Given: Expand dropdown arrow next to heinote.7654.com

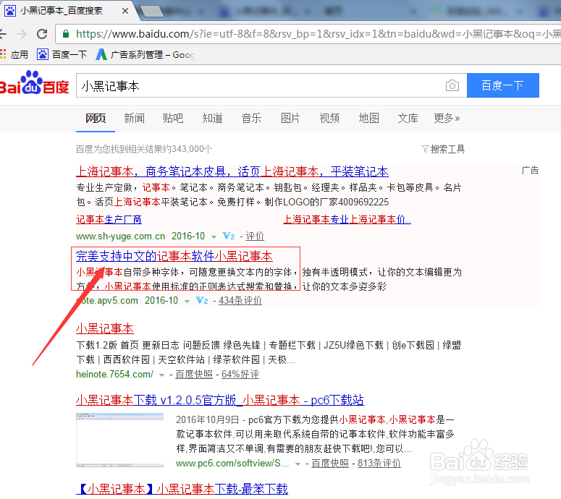Looking at the screenshot, I should tap(161, 375).
